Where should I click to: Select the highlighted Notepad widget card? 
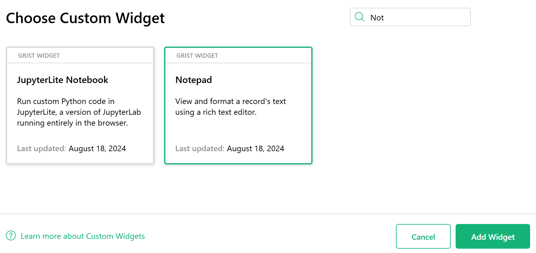[x=238, y=133]
